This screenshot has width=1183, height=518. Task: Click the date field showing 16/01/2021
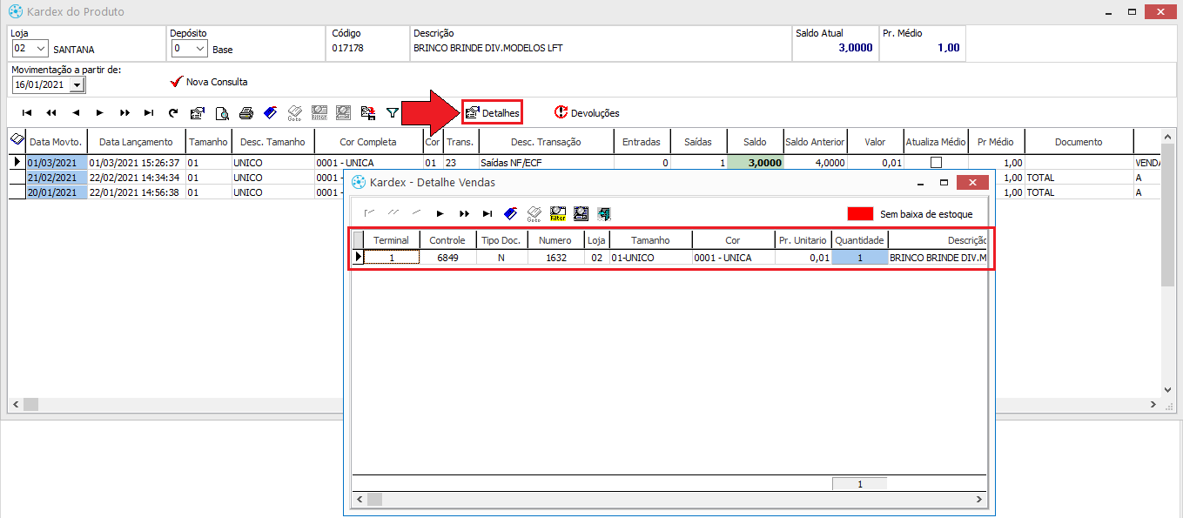click(40, 85)
